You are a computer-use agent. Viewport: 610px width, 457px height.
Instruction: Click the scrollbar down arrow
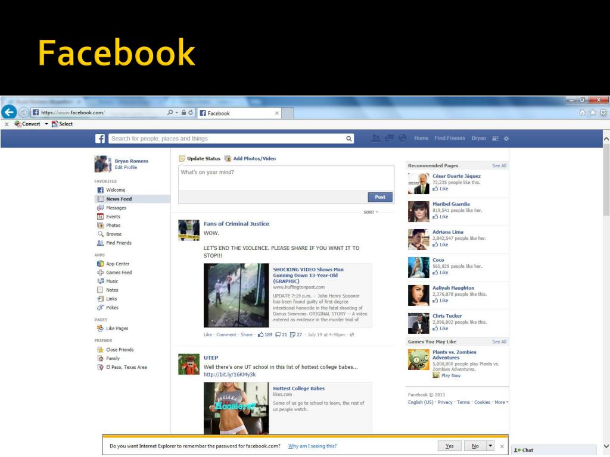pos(606,446)
